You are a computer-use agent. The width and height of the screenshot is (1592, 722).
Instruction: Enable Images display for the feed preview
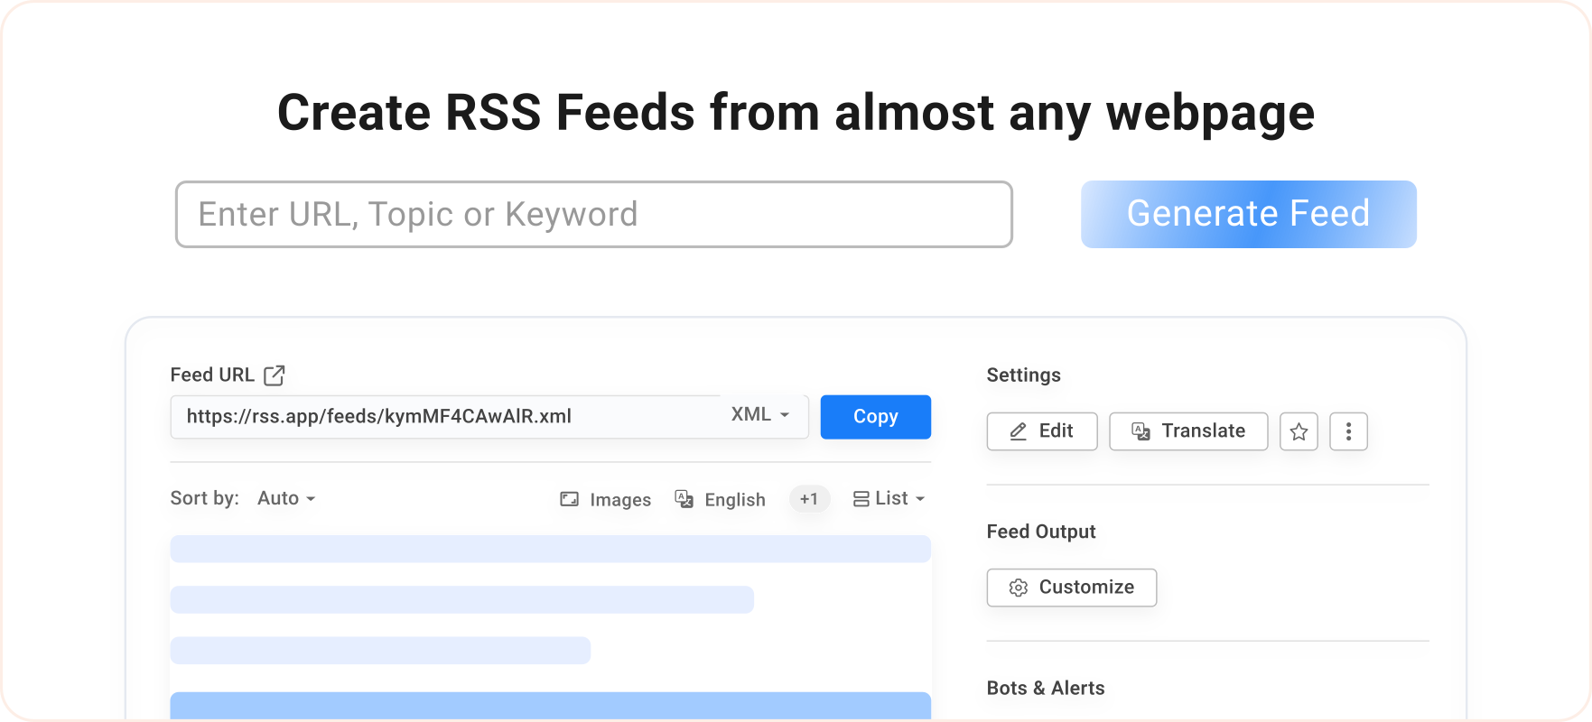604,499
